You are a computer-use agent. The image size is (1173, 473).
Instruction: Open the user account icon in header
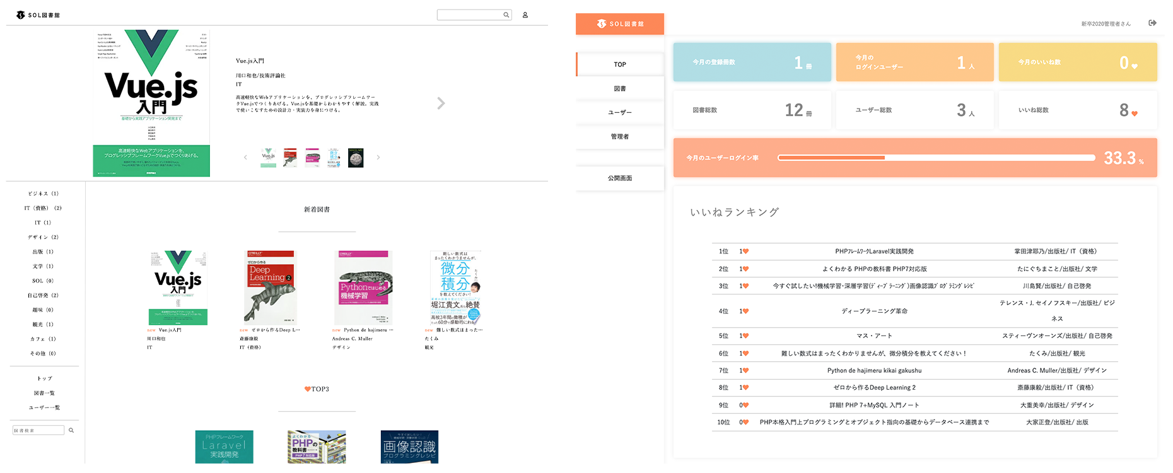[525, 15]
